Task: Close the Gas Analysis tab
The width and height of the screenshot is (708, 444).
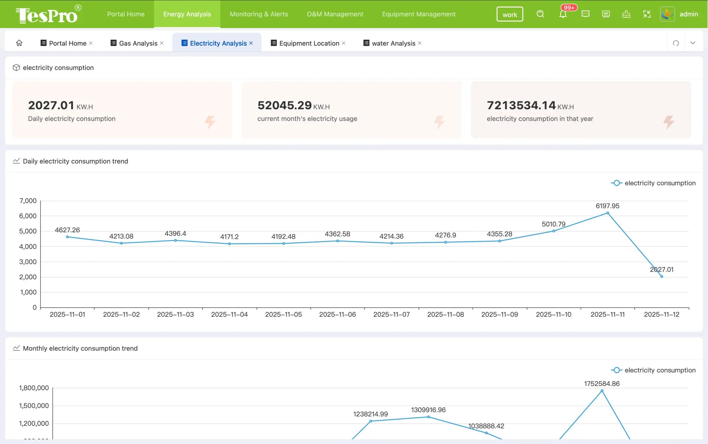Action: click(x=162, y=43)
